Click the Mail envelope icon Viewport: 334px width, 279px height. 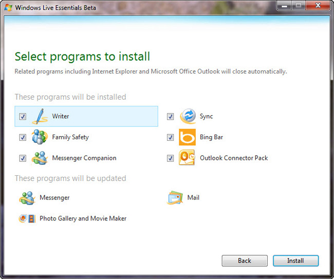pyautogui.click(x=175, y=198)
